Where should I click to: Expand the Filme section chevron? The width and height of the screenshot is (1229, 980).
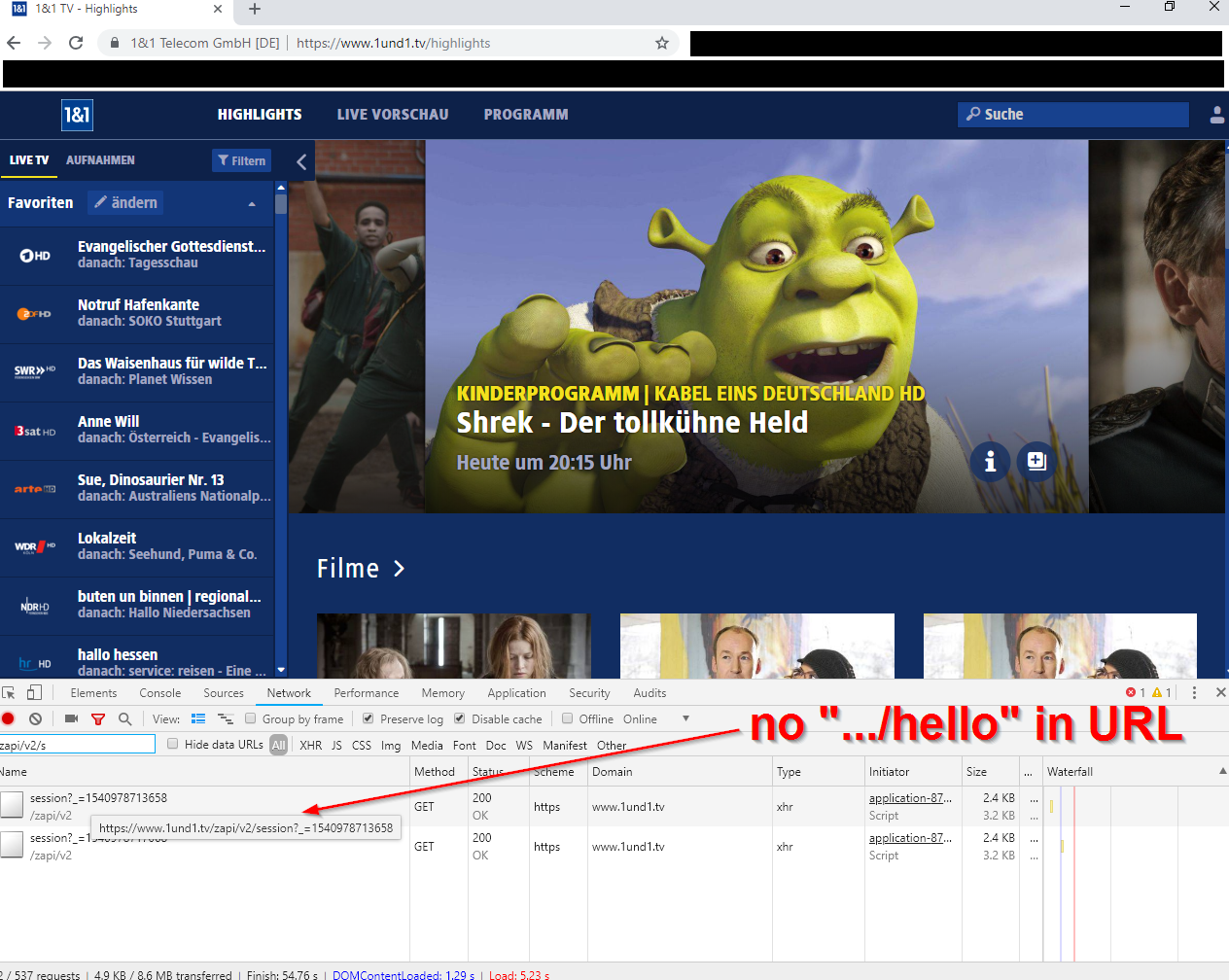(x=399, y=569)
